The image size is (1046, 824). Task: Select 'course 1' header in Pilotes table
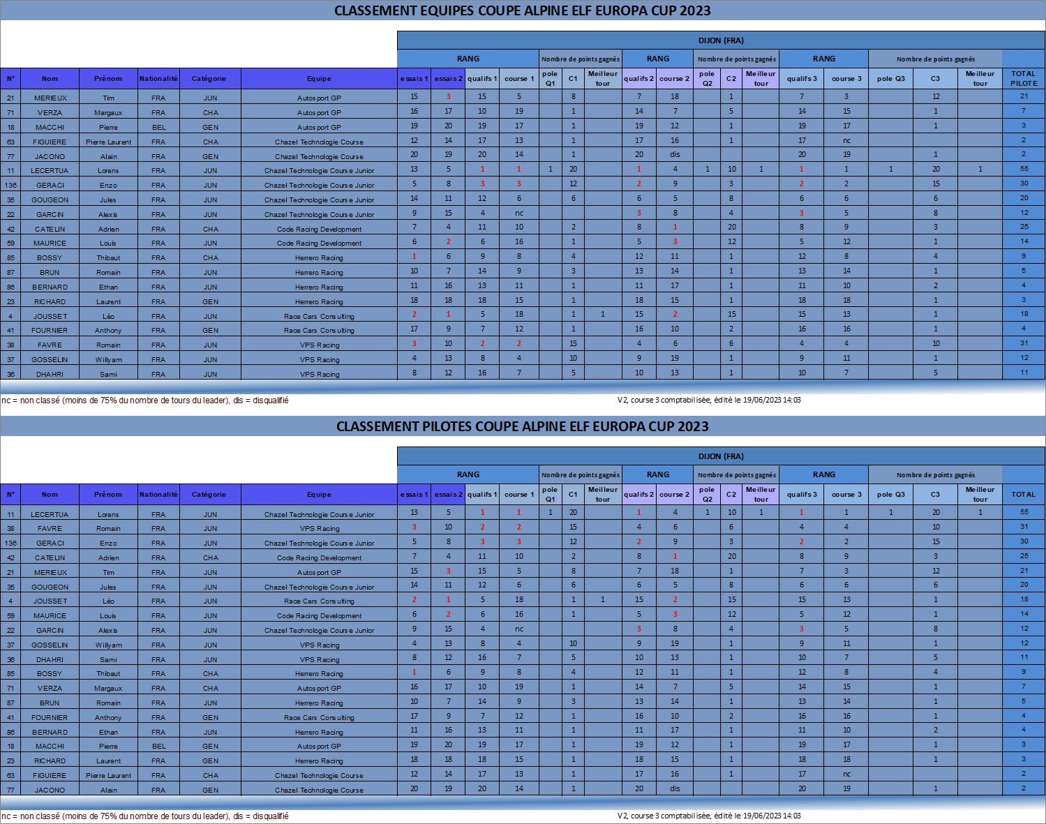tap(518, 494)
